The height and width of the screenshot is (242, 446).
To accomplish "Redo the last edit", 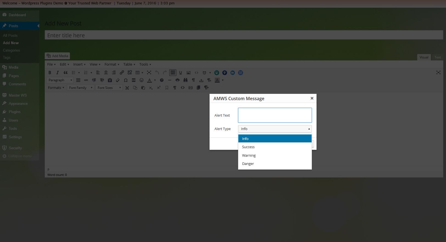I will coord(165,73).
